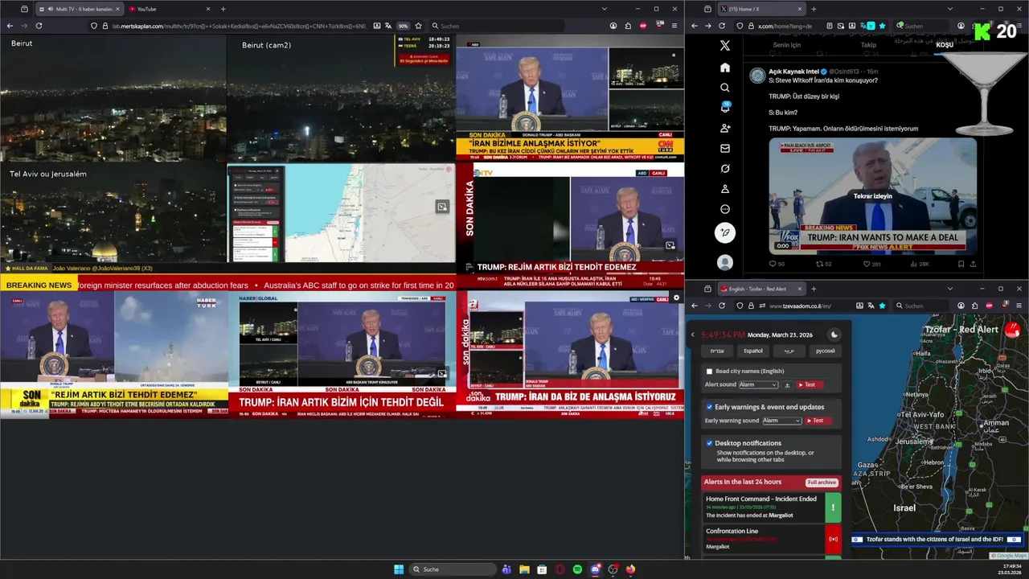1029x579 pixels.
Task: Open X Home in the sidebar
Action: click(725, 68)
